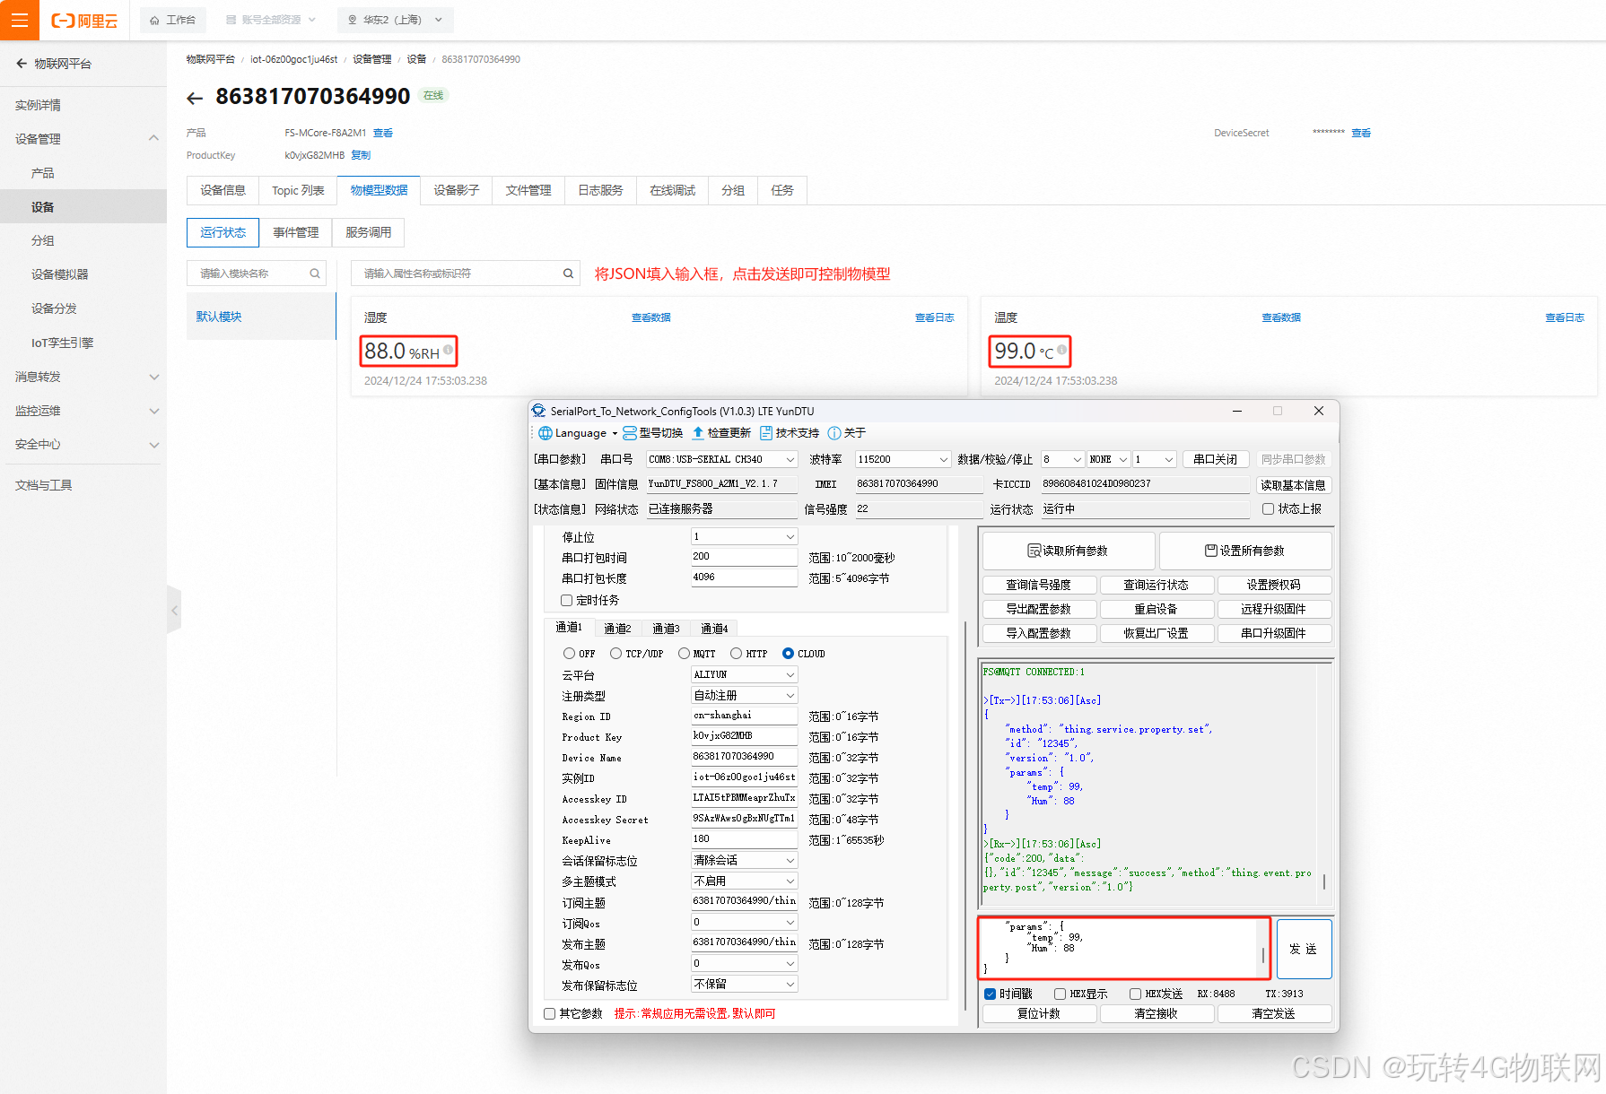Click the 清空接收 button
1606x1094 pixels.
pos(1156,1013)
